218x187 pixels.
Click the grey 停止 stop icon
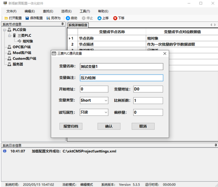pos(84,18)
